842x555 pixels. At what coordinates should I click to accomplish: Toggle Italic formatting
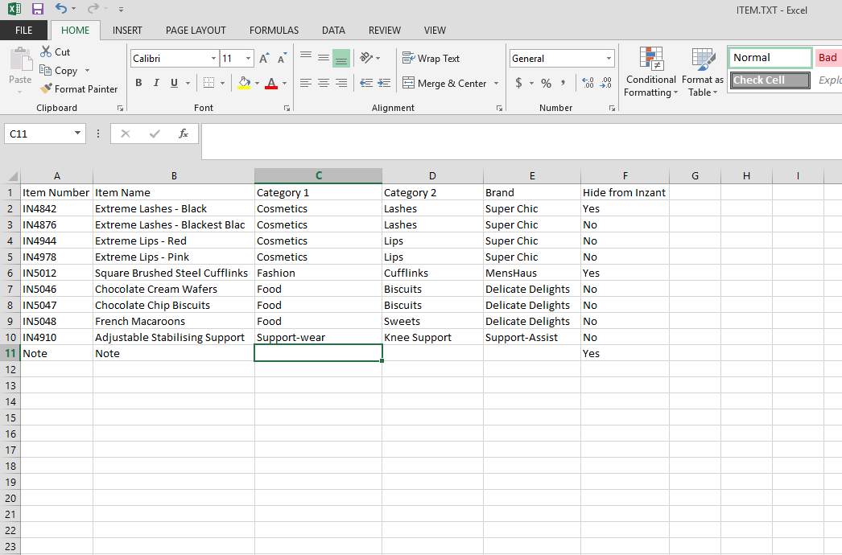coord(156,83)
